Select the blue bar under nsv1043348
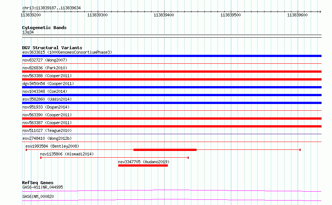 172,95
